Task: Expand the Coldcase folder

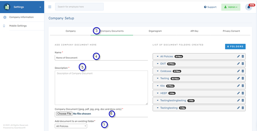Action: (x=158, y=71)
